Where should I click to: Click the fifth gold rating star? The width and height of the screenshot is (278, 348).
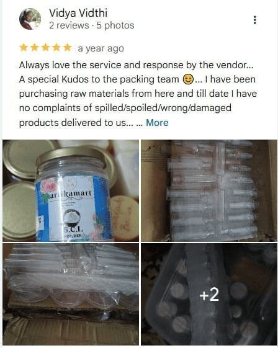tap(67, 48)
